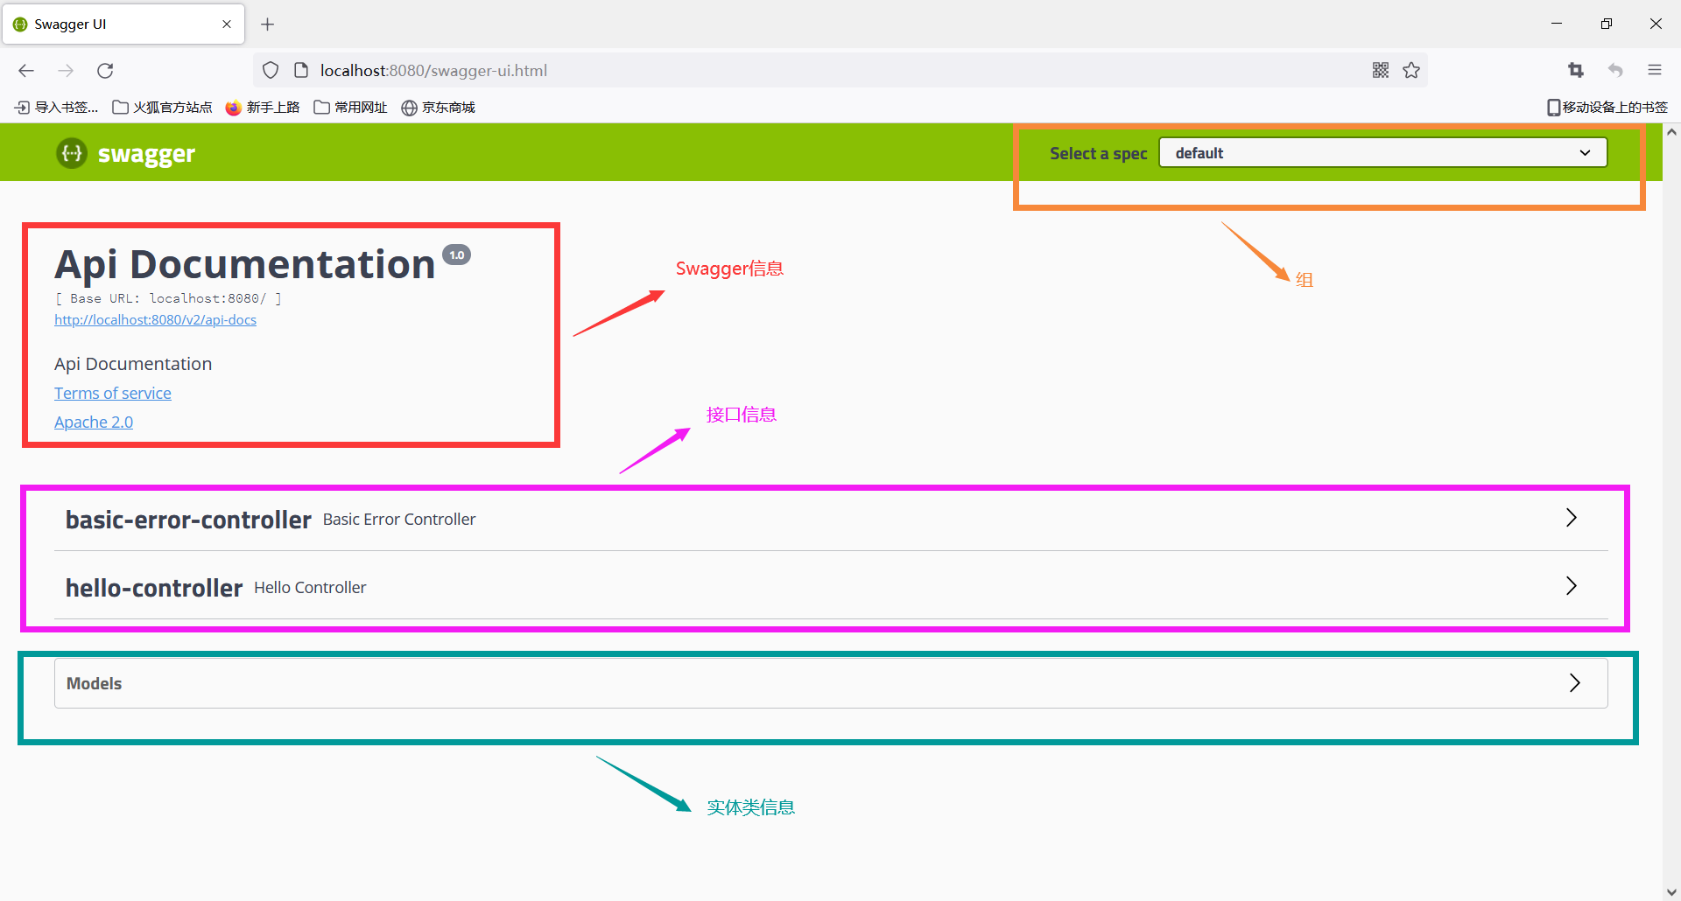Open the 导入书签 bookmark item
1681x901 pixels.
[56, 108]
